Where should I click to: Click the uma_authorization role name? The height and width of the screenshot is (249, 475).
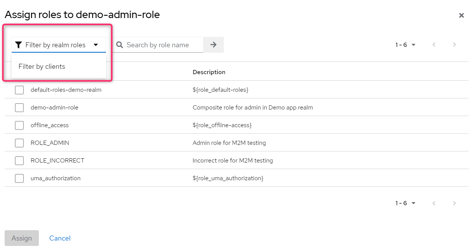coord(56,178)
